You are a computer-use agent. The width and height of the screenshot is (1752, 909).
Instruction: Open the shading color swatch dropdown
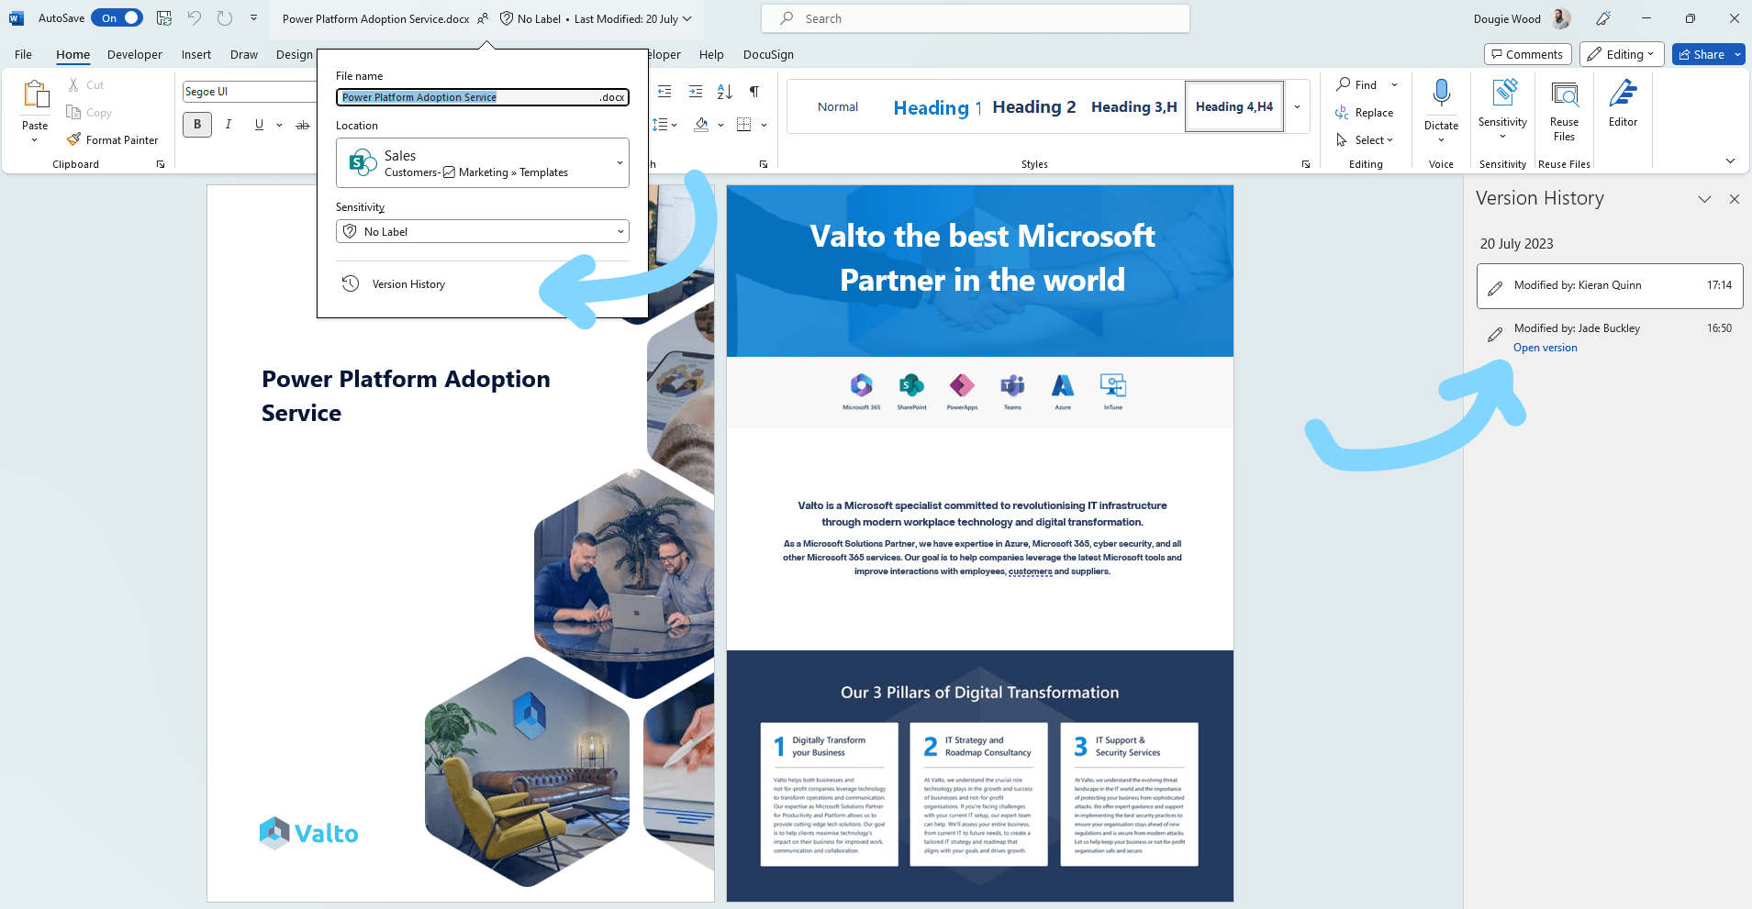coord(720,125)
